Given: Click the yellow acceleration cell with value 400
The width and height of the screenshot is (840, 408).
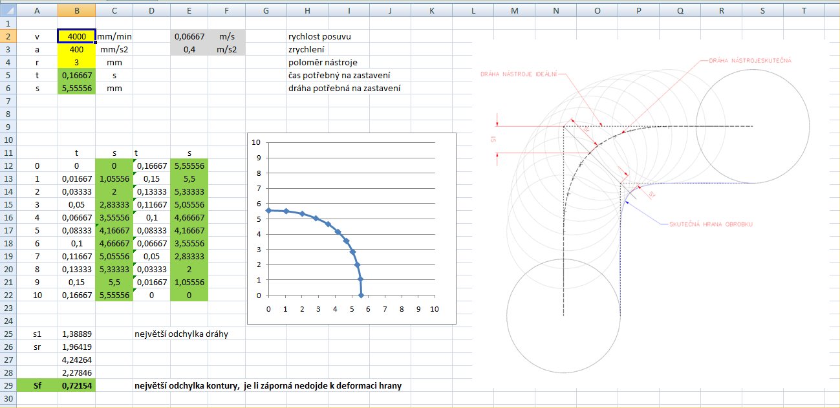Looking at the screenshot, I should [x=76, y=50].
